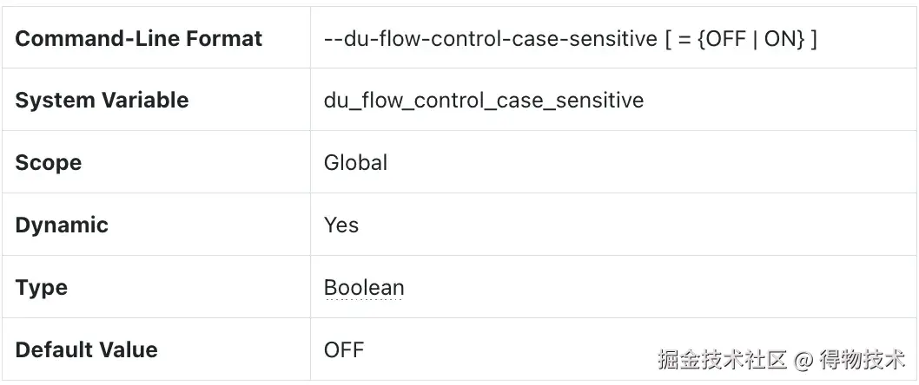This screenshot has height=385, width=919.
Task: Click the "Scope" row label
Action: click(x=49, y=163)
